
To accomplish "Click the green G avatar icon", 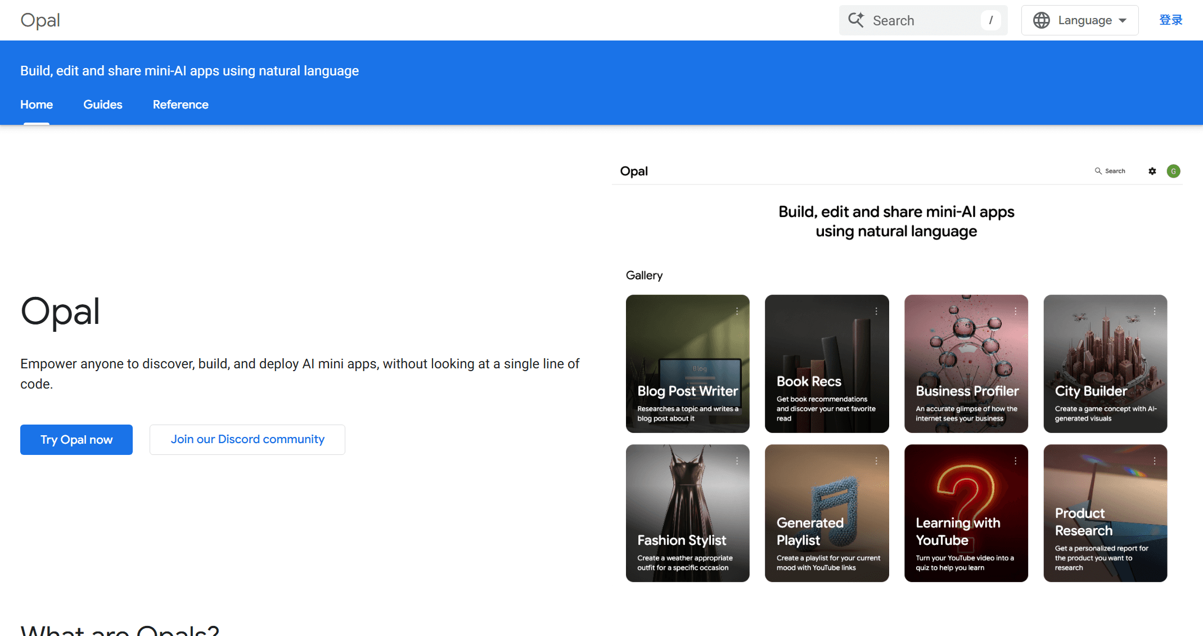I will point(1173,171).
